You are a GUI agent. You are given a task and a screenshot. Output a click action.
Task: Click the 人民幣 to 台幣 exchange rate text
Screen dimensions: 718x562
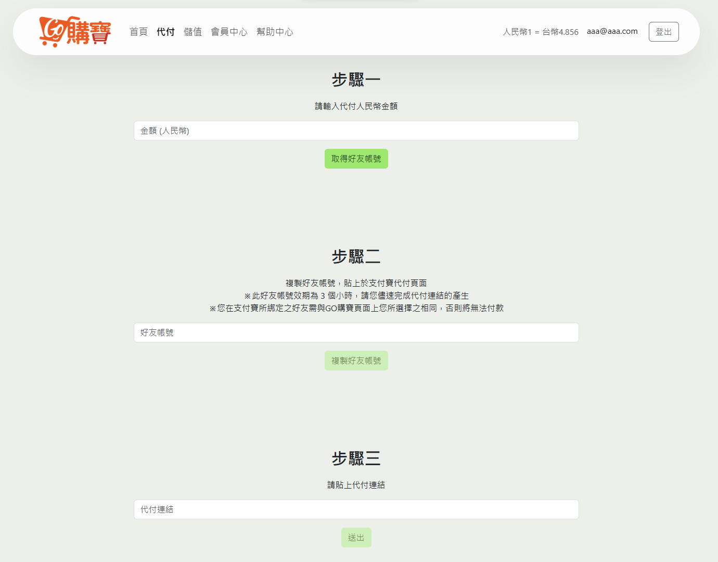[x=540, y=32]
